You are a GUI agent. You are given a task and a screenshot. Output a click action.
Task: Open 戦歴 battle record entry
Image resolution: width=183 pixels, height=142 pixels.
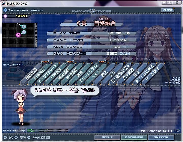(79, 74)
